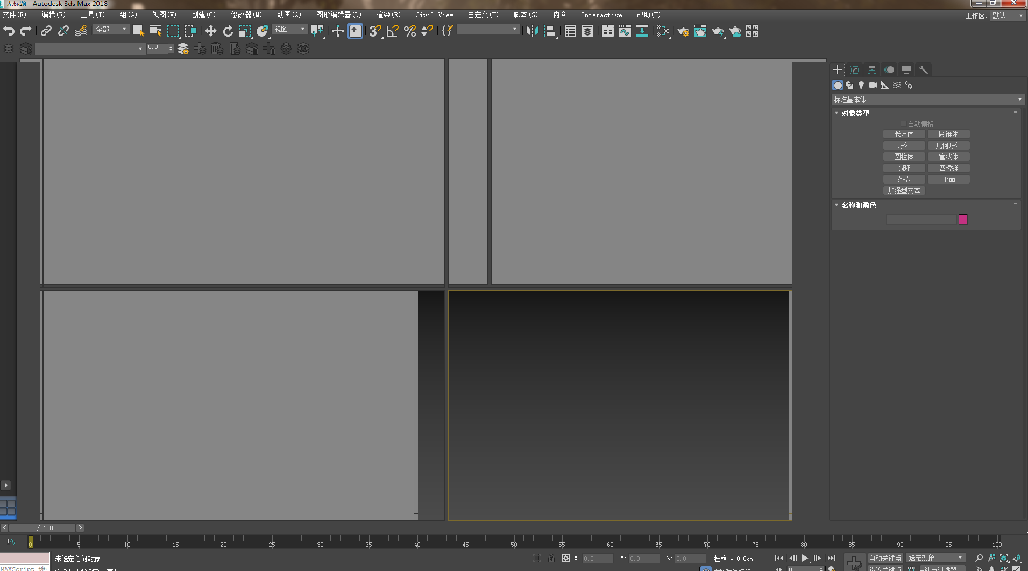Screen dimensions: 1028x571
Task: Open the '标准基本体' category dropdown
Action: point(927,100)
